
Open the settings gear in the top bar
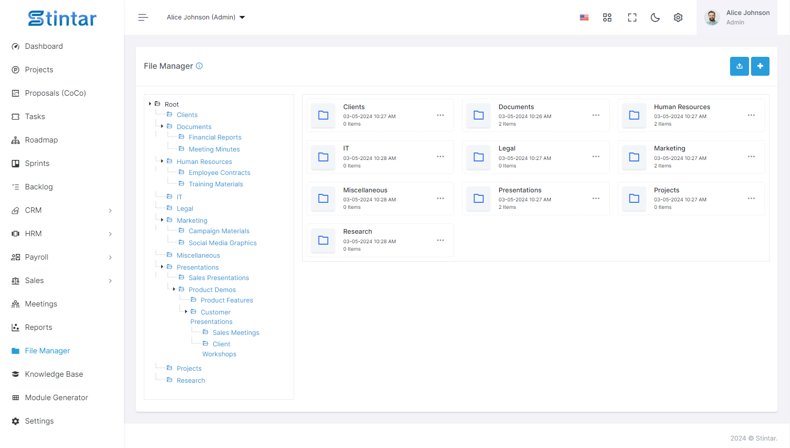click(x=678, y=17)
